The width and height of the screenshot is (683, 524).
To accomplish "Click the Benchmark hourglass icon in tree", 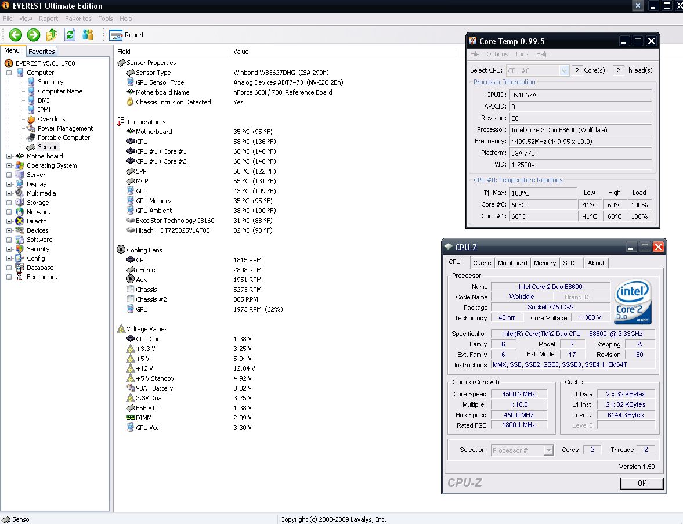I will tap(20, 277).
